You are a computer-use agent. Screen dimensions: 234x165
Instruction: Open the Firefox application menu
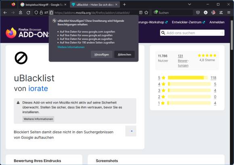(229, 12)
